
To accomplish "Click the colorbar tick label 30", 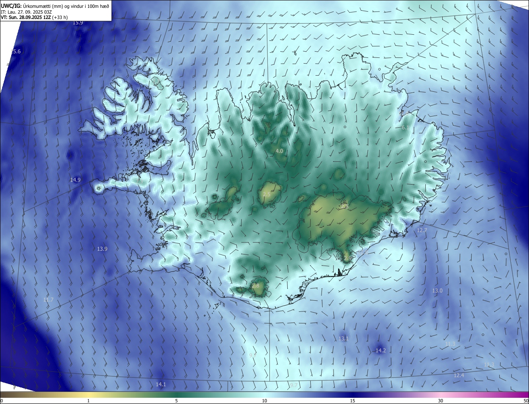I will 441,401.
